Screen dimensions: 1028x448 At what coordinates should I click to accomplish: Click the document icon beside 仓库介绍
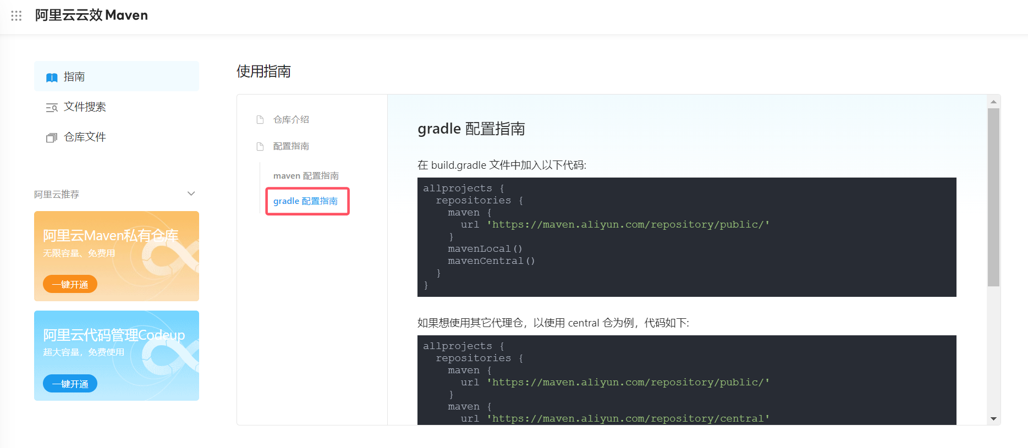[x=260, y=120]
